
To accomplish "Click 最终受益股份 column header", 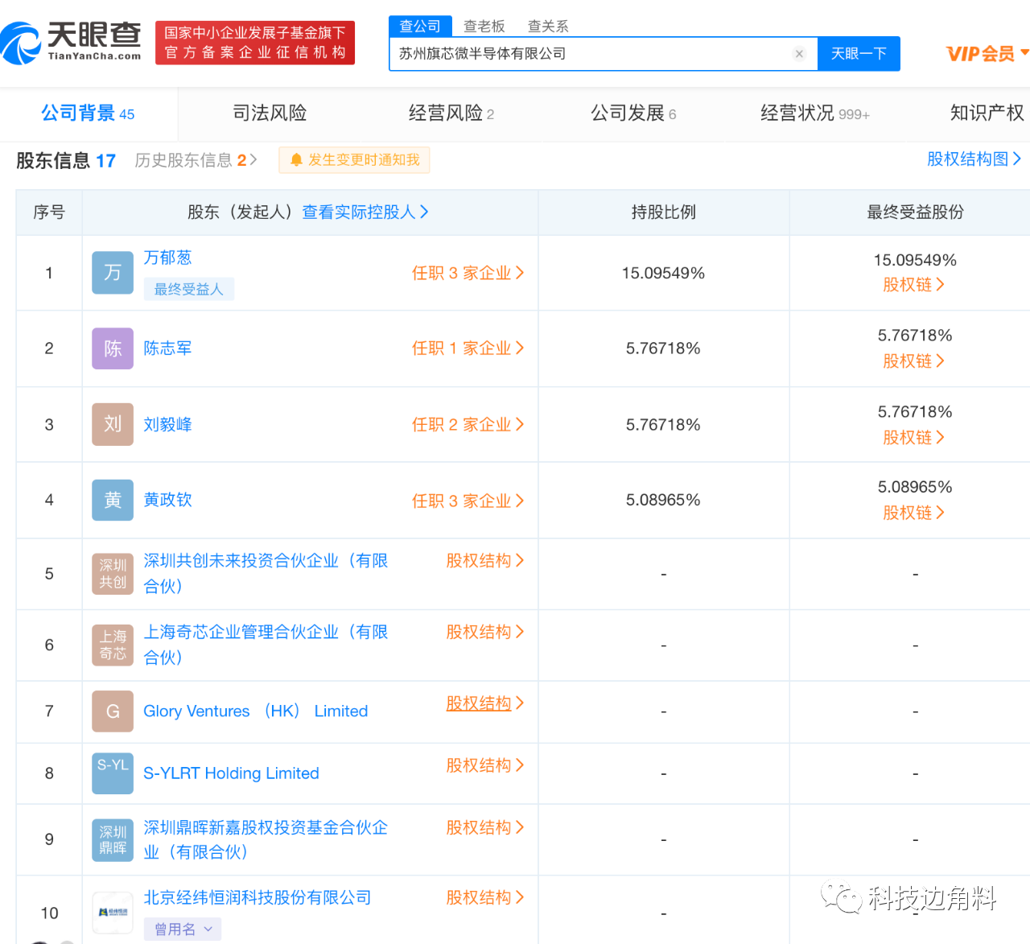I will pos(915,212).
